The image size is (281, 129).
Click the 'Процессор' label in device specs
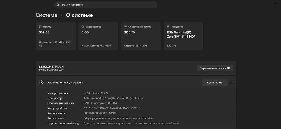55,98
